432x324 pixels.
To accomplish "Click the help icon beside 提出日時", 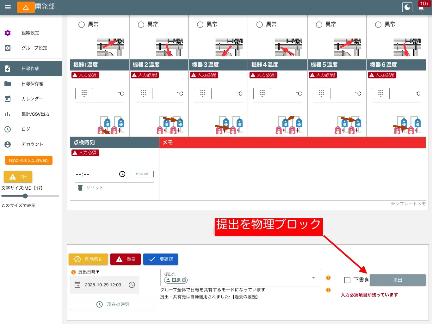I will tap(73, 272).
